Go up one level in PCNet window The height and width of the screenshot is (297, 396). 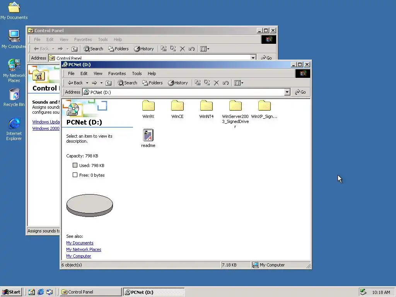pyautogui.click(x=108, y=83)
